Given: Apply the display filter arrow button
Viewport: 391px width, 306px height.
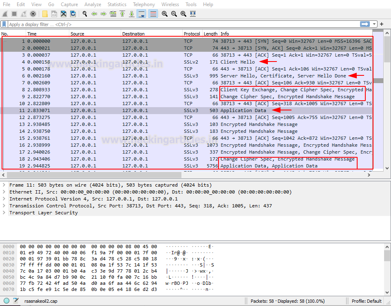Looking at the screenshot, I should [x=364, y=24].
